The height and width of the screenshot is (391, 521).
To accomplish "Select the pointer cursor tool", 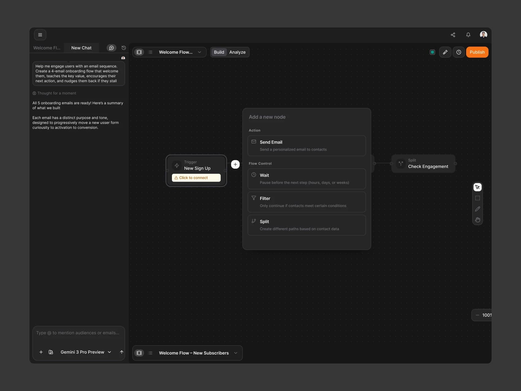I will click(477, 187).
